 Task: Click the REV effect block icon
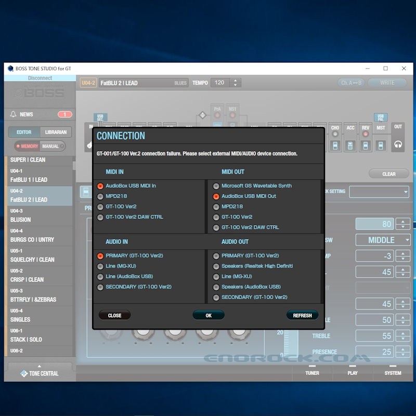pyautogui.click(x=366, y=144)
